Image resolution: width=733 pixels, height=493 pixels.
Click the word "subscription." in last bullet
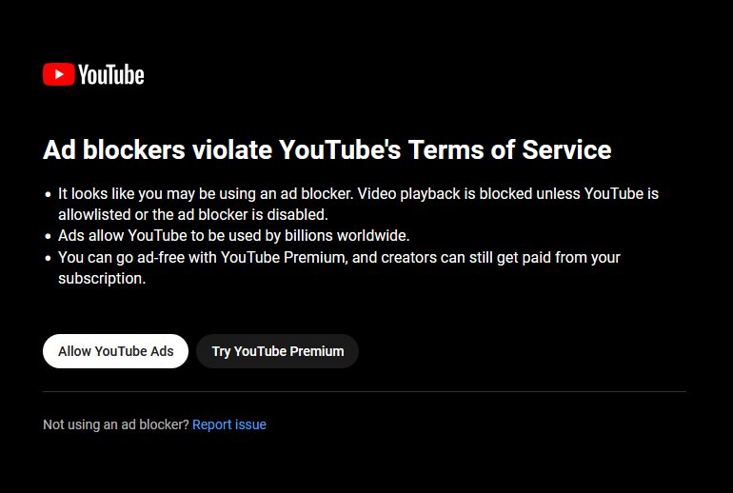102,279
